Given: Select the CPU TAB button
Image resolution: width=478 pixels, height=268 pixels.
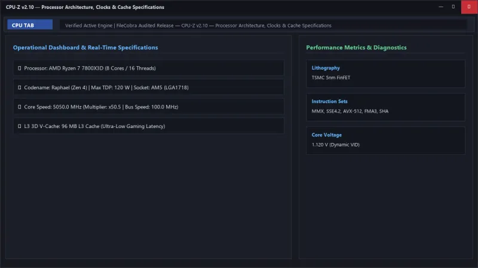Looking at the screenshot, I should (30, 25).
